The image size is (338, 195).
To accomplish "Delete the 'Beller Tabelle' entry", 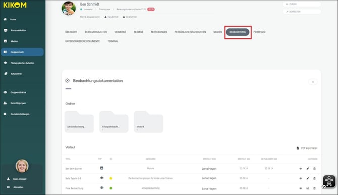I will point(314,179).
